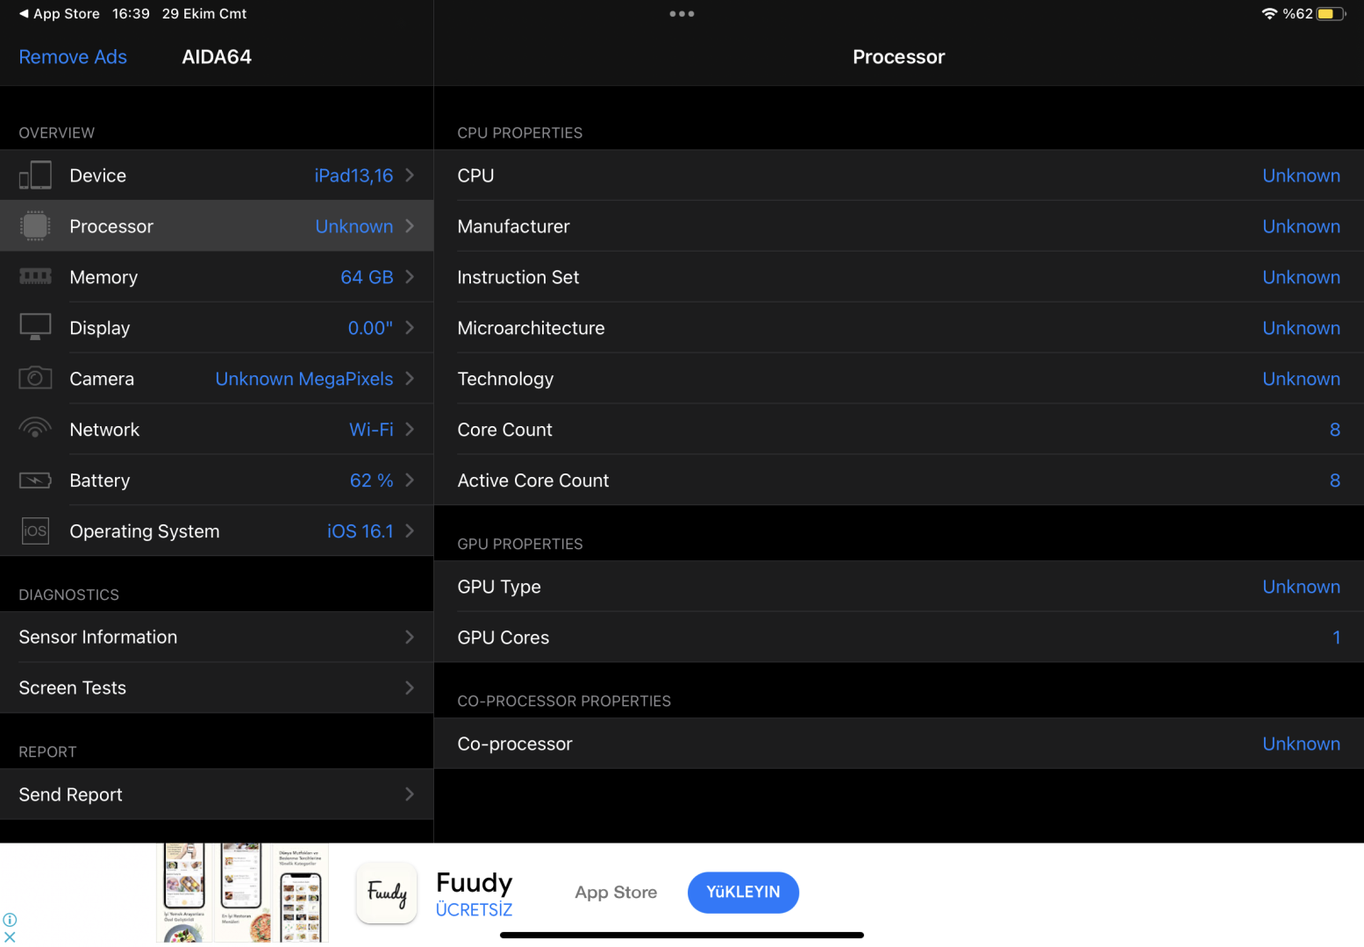This screenshot has height=947, width=1364.
Task: Tap the App Store label in ad
Action: coord(616,893)
